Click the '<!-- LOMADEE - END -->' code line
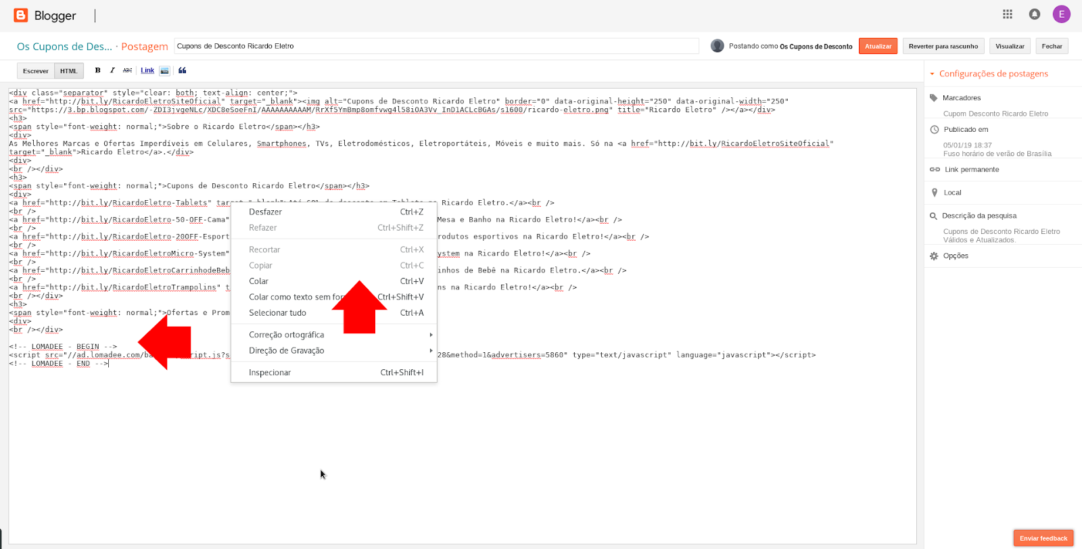This screenshot has width=1082, height=549. coord(58,363)
